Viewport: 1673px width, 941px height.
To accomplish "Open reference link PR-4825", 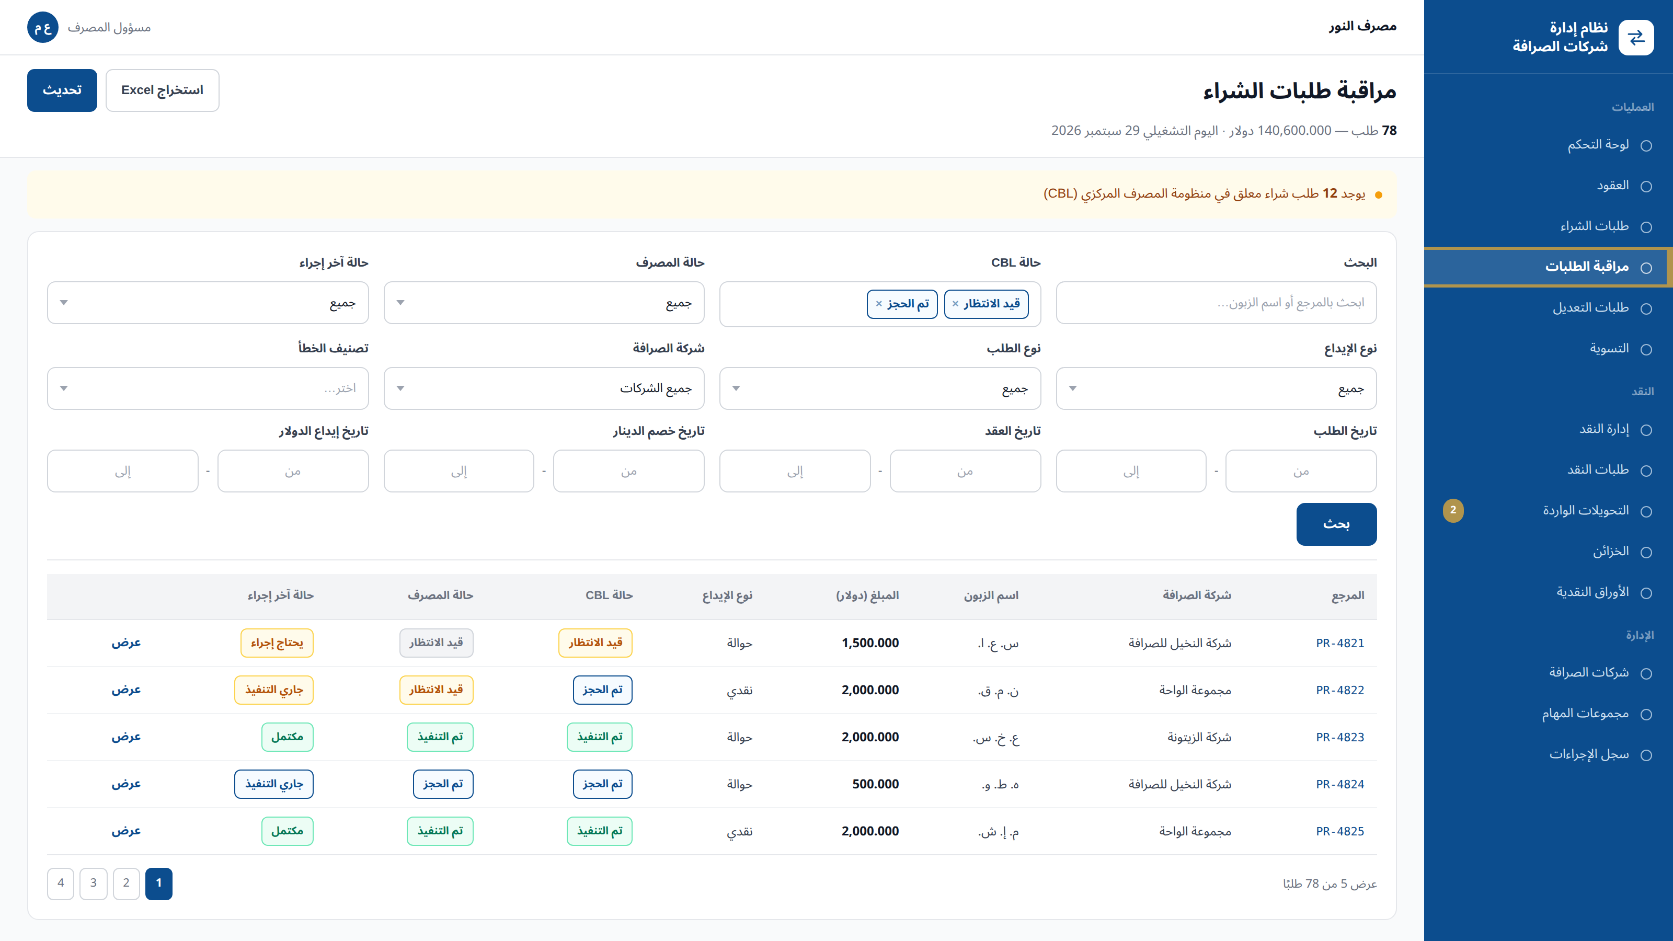I will click(1340, 831).
